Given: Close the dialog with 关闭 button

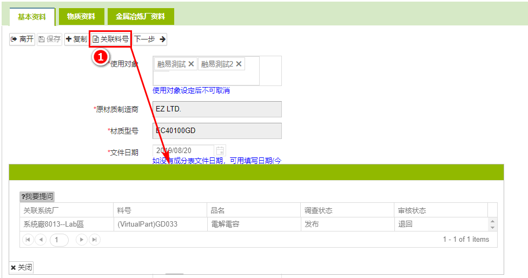Looking at the screenshot, I should (21, 267).
